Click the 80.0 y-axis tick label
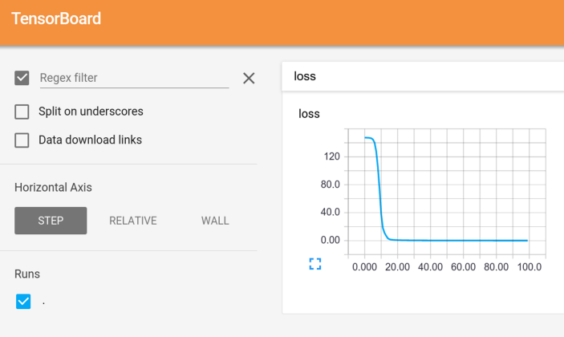564x337 pixels. coord(331,185)
